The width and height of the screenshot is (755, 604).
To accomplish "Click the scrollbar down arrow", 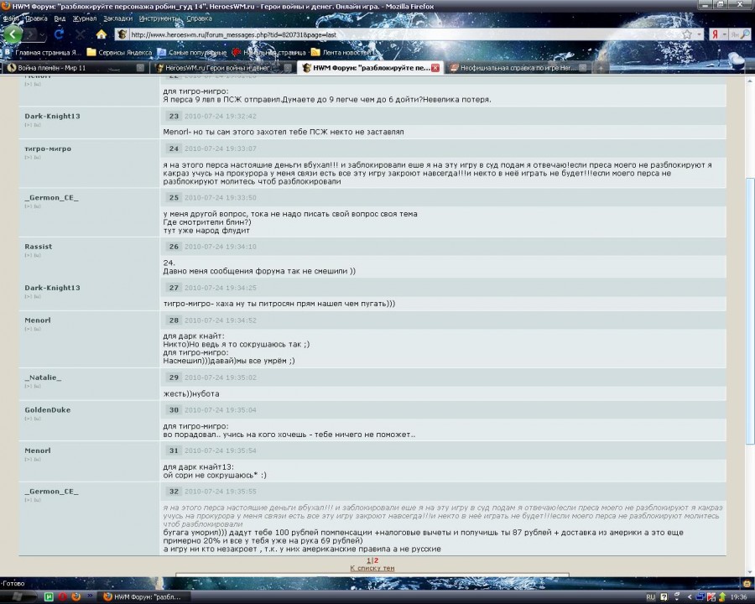I will [x=750, y=572].
